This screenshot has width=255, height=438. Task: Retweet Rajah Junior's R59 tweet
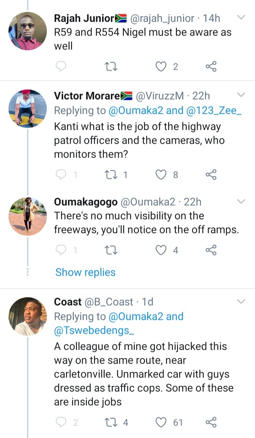(x=111, y=66)
